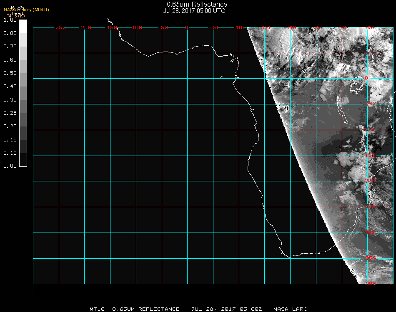Click the 35E longitude label
The image size is (396, 312).
[x=371, y=27]
